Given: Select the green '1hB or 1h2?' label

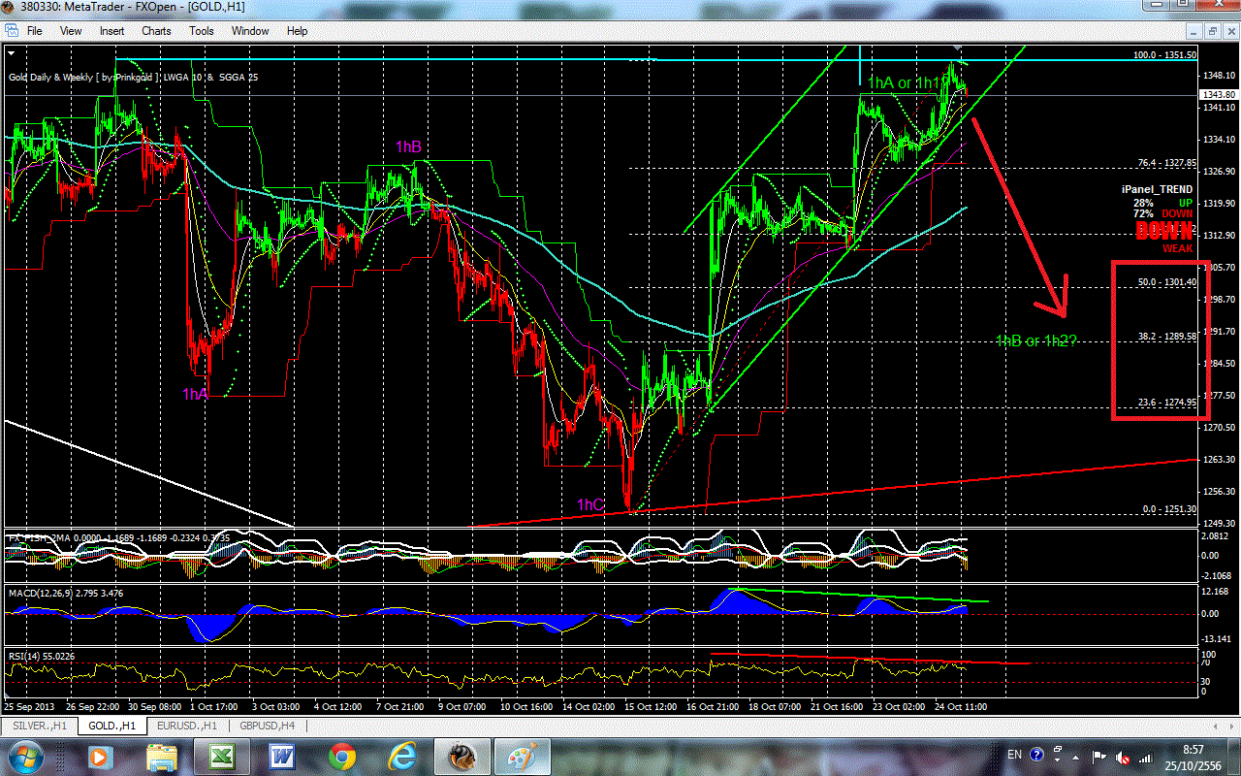Looking at the screenshot, I should [x=1036, y=340].
